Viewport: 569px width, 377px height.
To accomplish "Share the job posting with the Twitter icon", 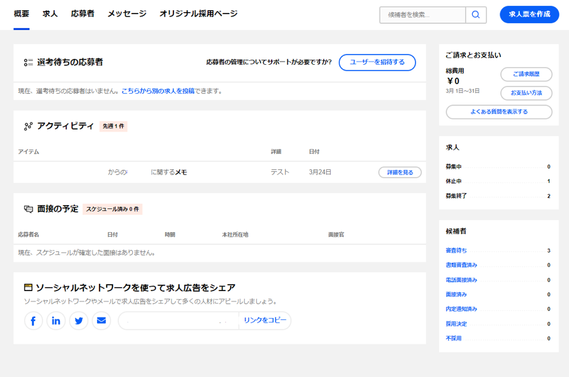I will pos(78,321).
